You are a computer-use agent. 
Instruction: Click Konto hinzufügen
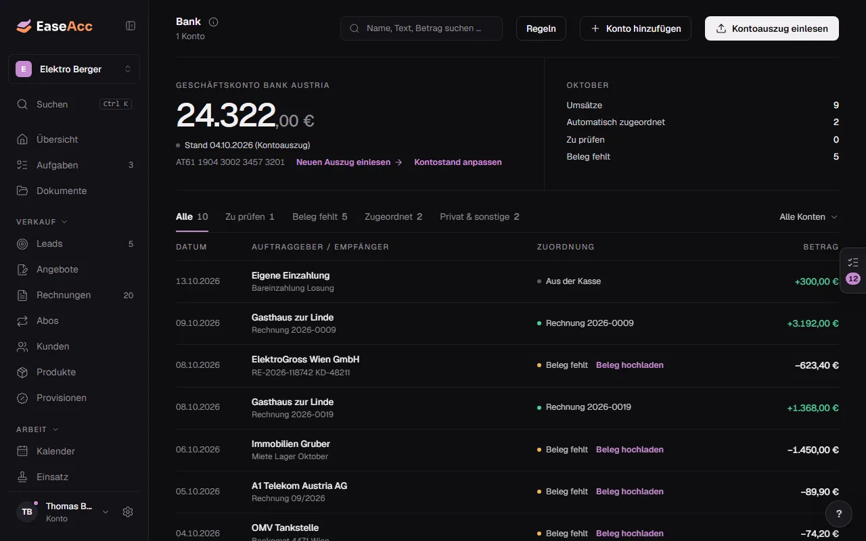pyautogui.click(x=635, y=28)
